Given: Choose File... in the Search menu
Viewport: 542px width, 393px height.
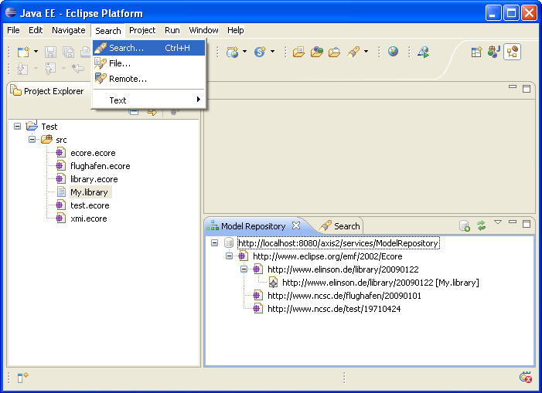Looking at the screenshot, I should pos(149,63).
